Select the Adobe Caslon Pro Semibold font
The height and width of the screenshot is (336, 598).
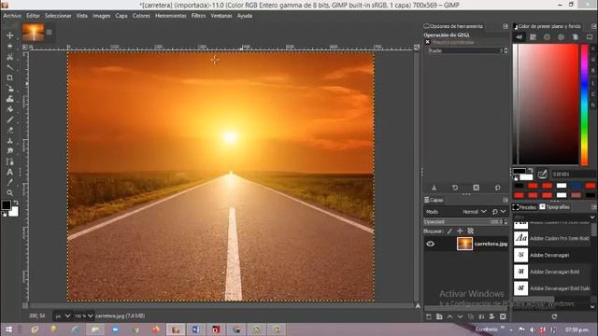552,239
